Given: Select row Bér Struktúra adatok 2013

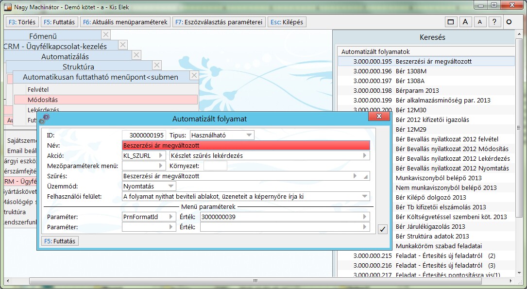Looking at the screenshot, I should click(x=453, y=236).
